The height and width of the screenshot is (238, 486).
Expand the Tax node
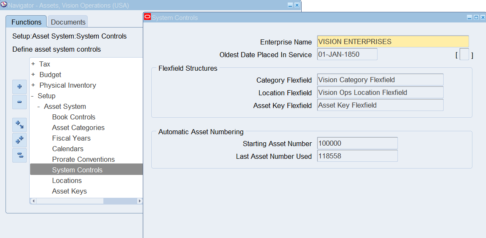33,64
